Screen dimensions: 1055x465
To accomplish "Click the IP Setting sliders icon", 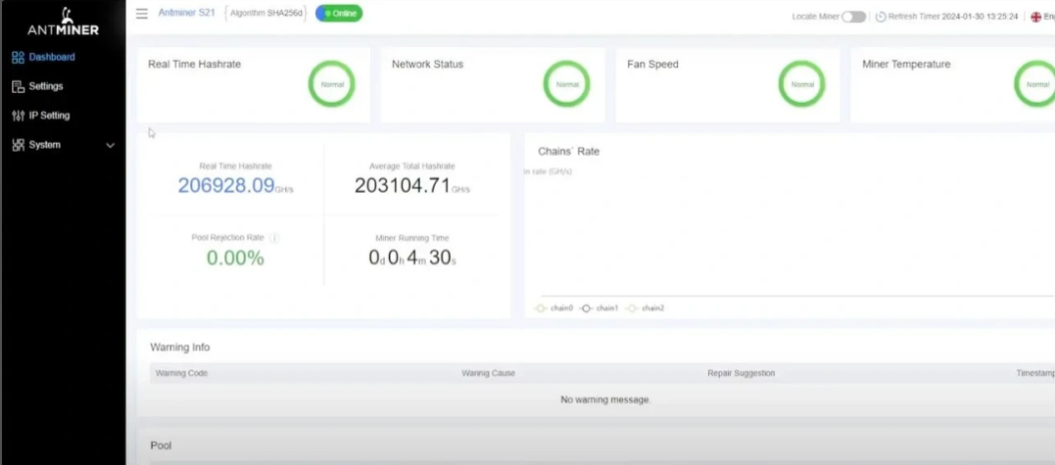I will (18, 116).
